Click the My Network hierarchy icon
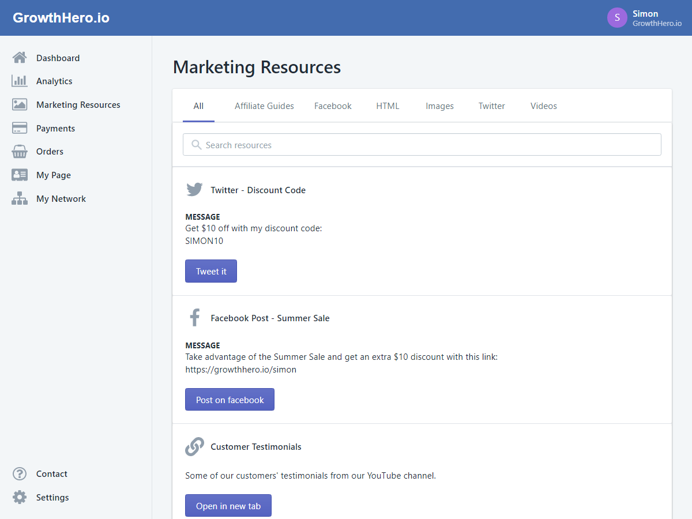This screenshot has width=692, height=519. pyautogui.click(x=20, y=199)
